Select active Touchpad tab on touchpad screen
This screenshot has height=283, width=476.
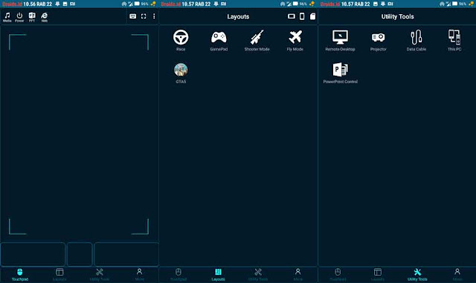click(20, 275)
